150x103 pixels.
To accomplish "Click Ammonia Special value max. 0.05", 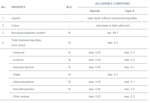I will 95,53.
